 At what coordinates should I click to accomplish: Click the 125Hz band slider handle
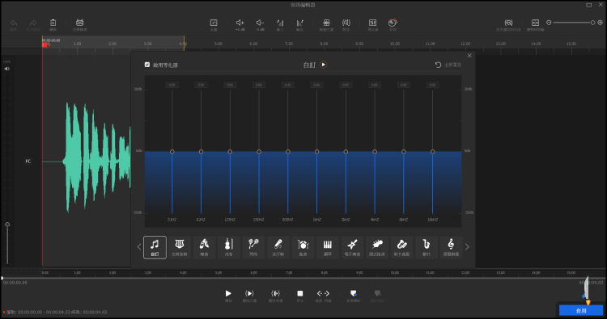230,152
